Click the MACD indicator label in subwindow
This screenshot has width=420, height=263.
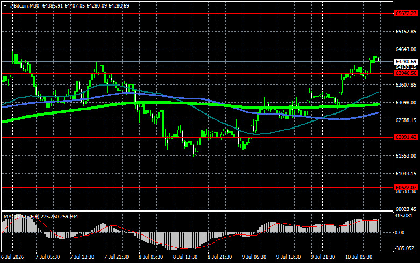click(22, 216)
